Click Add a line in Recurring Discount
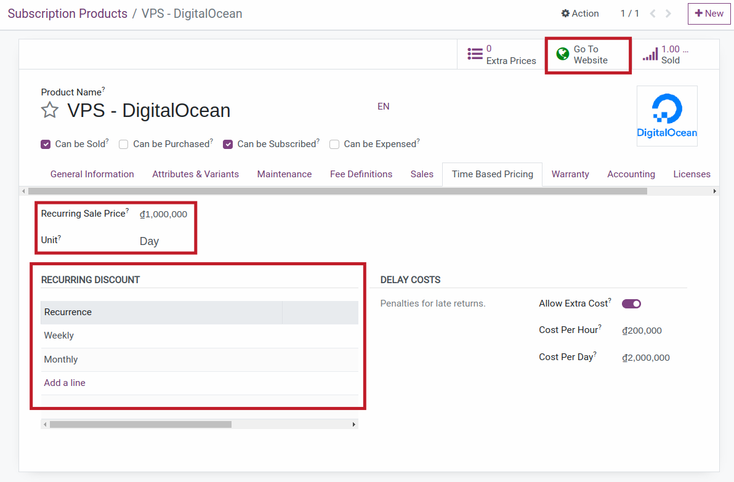734x482 pixels. (65, 383)
